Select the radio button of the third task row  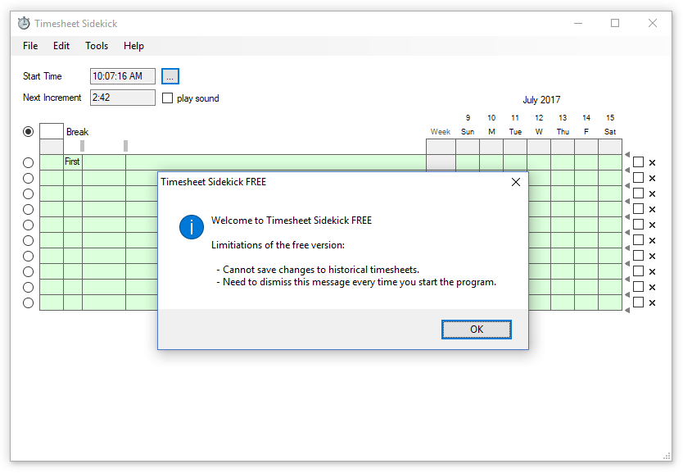pyautogui.click(x=29, y=194)
